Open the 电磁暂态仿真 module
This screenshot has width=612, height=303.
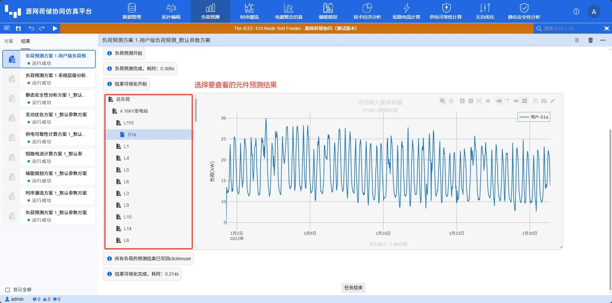[x=289, y=11]
